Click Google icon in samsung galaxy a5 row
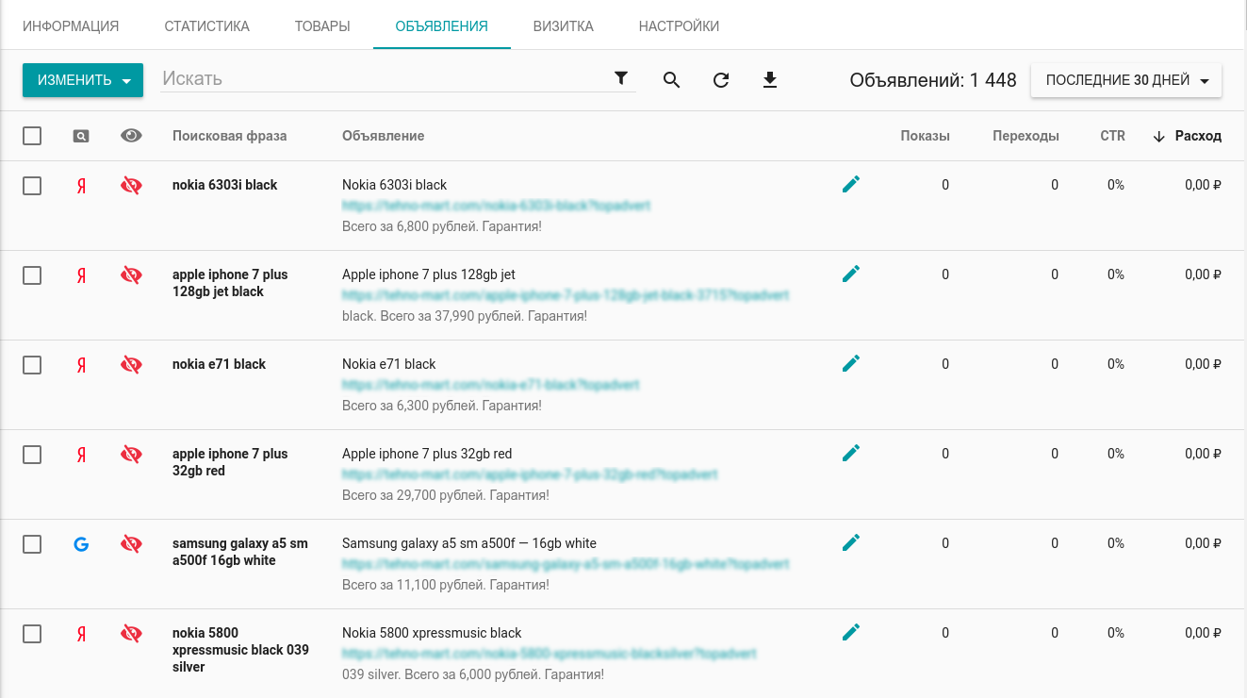The height and width of the screenshot is (698, 1247). point(81,544)
